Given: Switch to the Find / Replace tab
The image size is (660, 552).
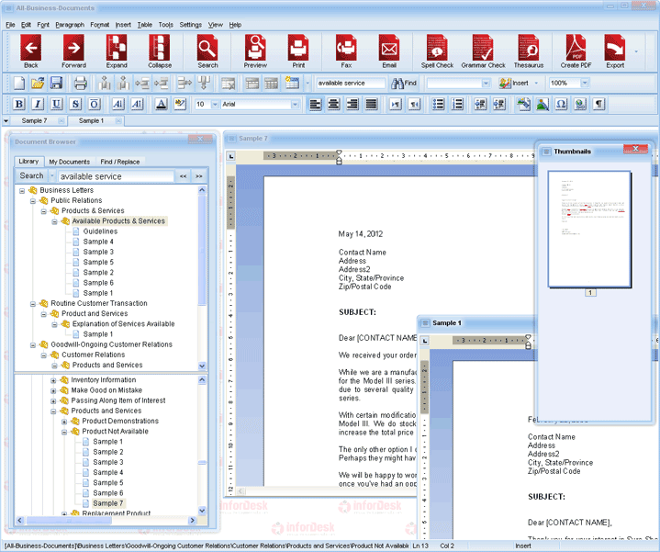Looking at the screenshot, I should tap(120, 162).
